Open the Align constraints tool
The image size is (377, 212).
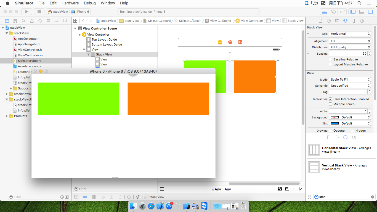tap(287, 189)
